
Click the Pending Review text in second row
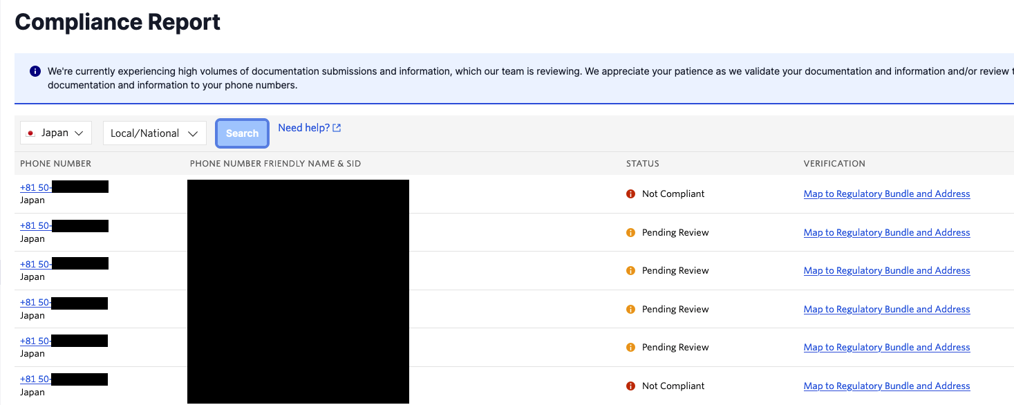point(675,233)
